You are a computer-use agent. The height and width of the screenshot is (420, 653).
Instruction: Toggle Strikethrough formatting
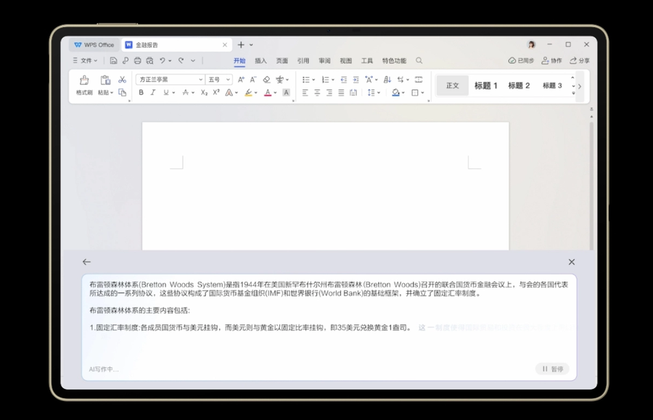[x=185, y=92]
